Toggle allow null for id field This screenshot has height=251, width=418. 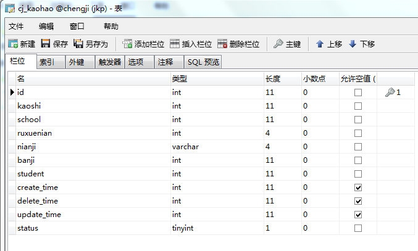358,93
